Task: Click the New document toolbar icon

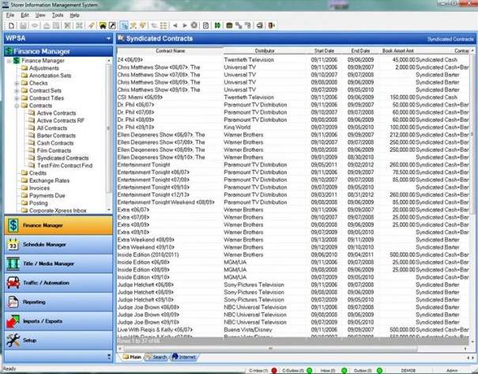Action: click(11, 25)
